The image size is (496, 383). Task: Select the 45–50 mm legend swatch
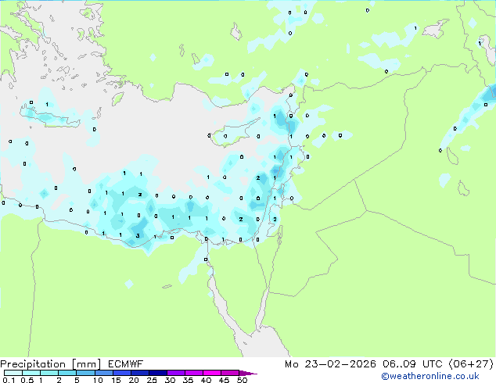(230, 373)
